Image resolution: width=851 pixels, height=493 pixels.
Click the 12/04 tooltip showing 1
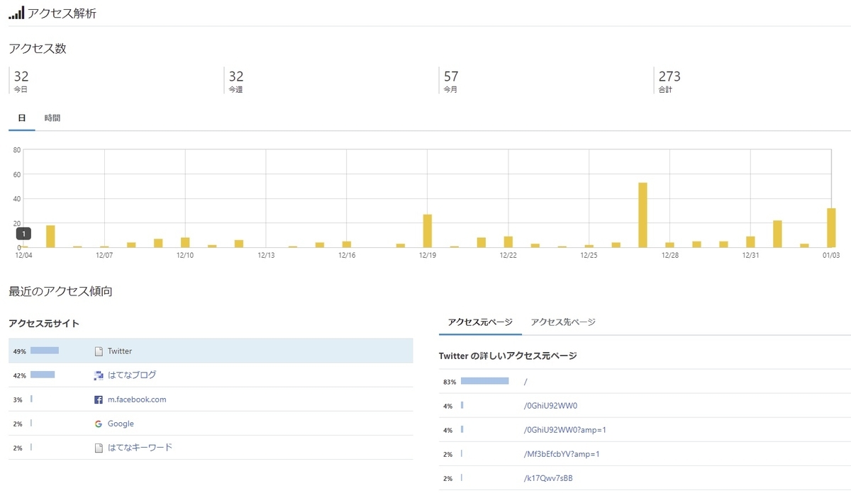click(x=23, y=234)
